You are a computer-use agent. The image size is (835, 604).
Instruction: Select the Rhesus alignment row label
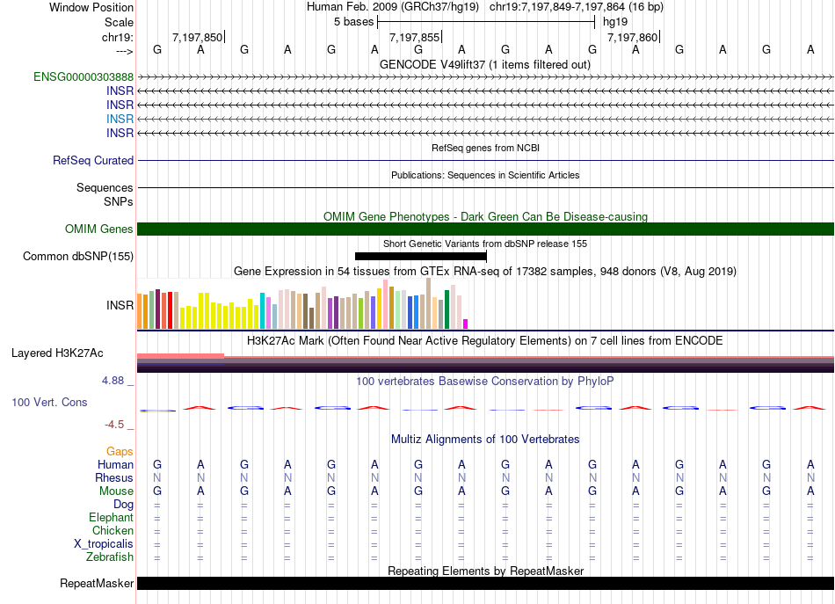coord(114,477)
